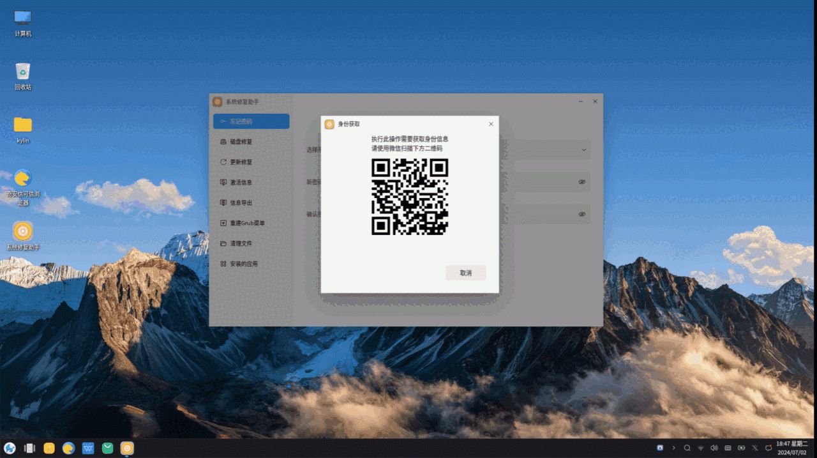Open the kylin folder on the desktop
This screenshot has width=817, height=458.
tap(23, 125)
